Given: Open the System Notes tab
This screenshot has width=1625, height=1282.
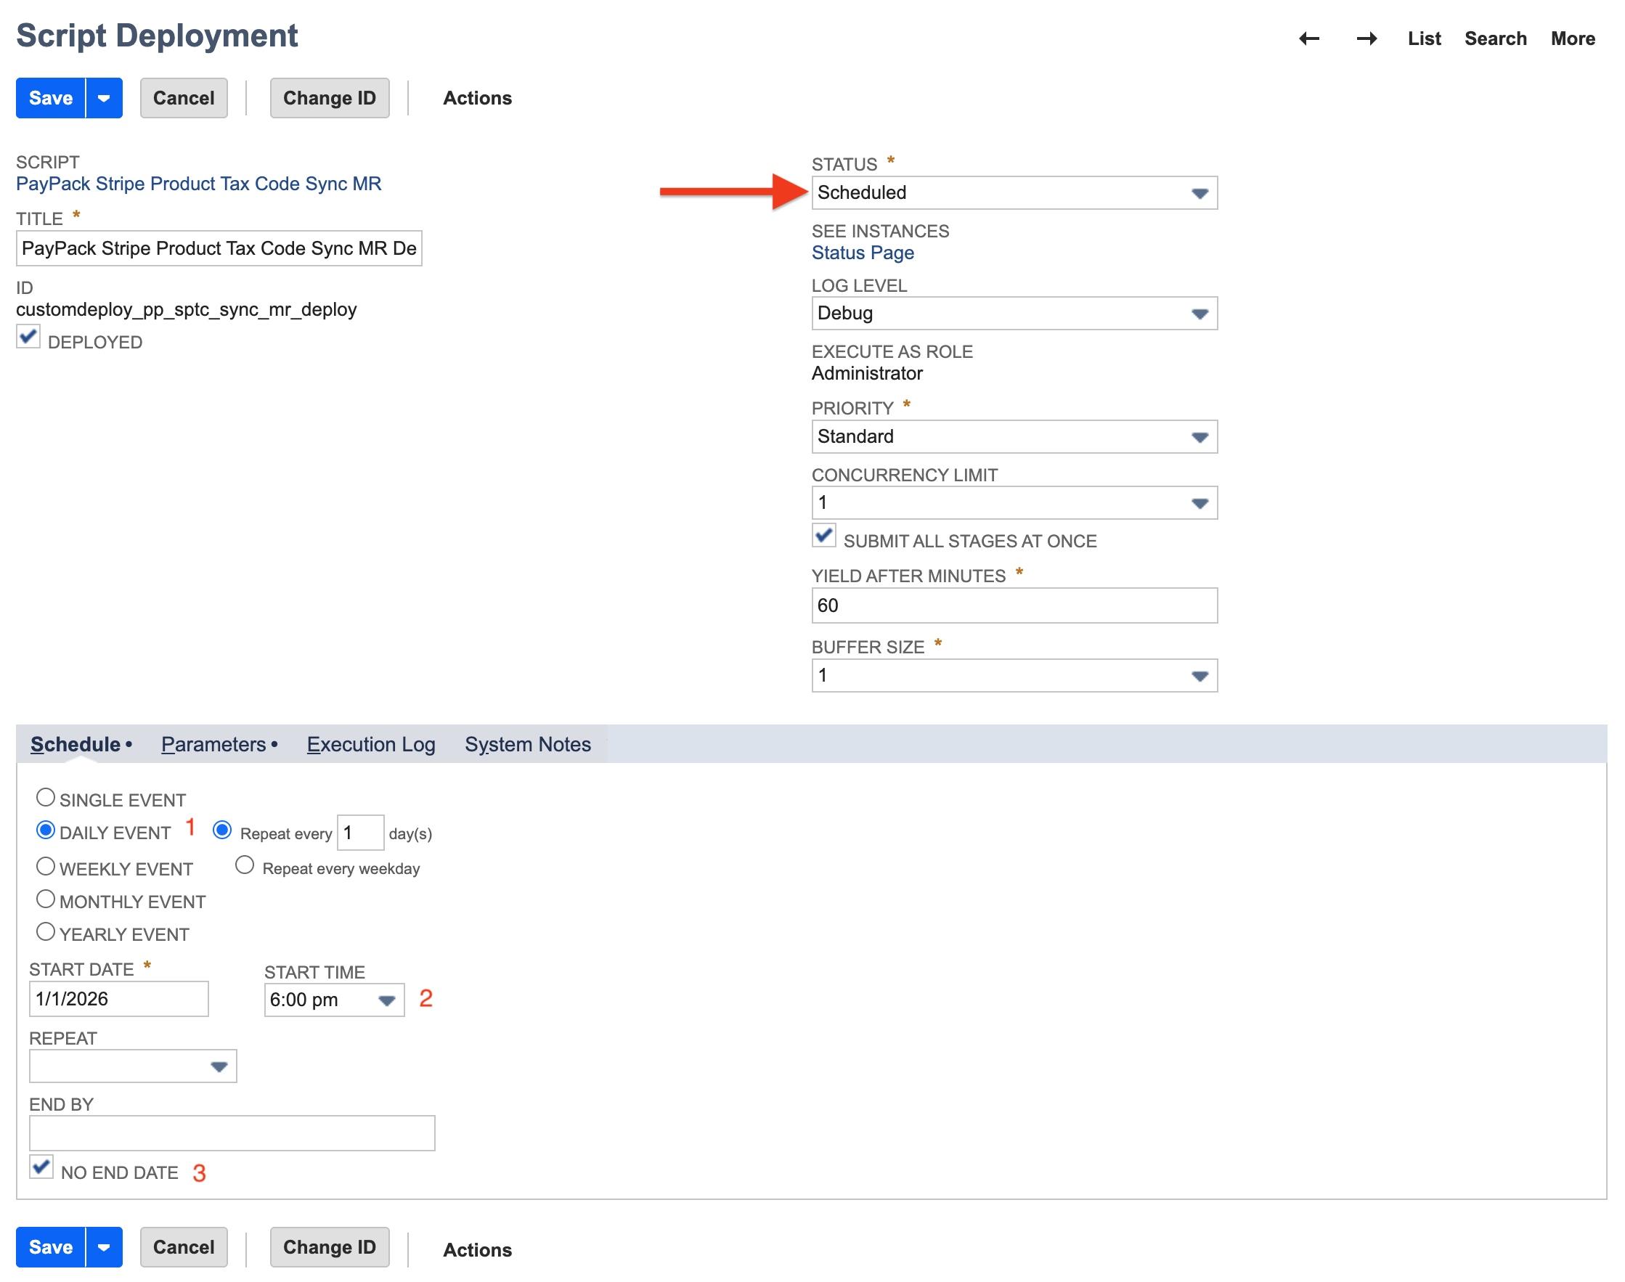Looking at the screenshot, I should [x=528, y=744].
